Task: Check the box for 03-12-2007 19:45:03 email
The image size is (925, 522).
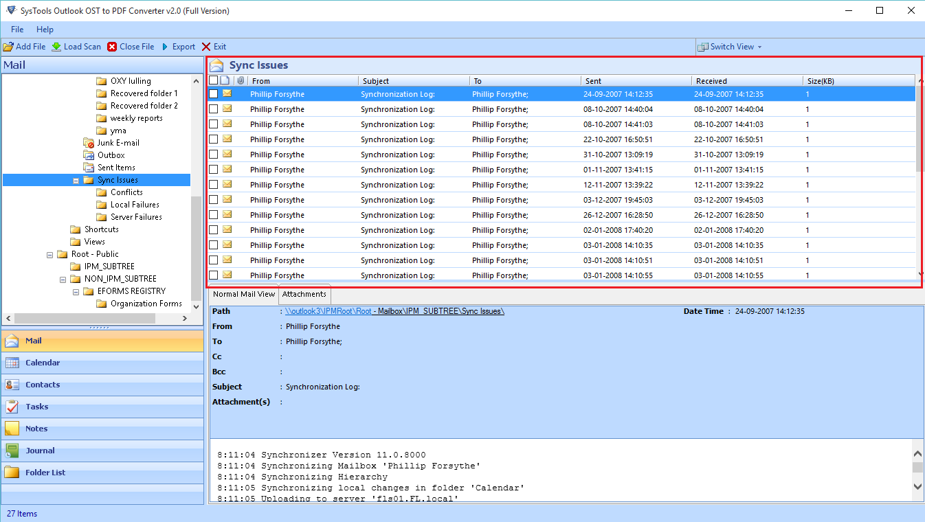Action: pyautogui.click(x=214, y=200)
